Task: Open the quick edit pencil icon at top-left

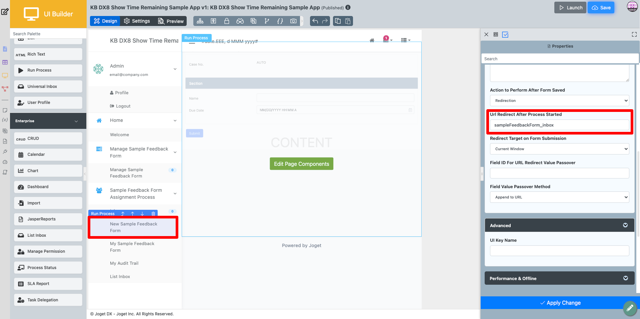Action: click(5, 12)
